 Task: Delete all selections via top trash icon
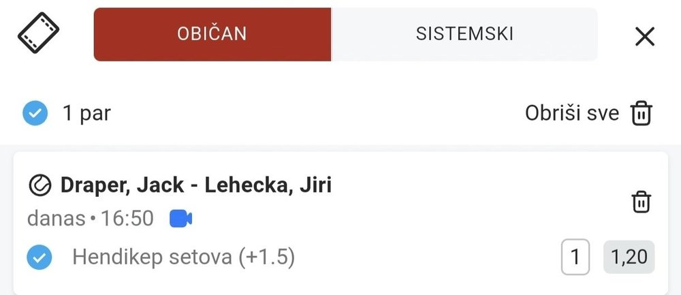pyautogui.click(x=642, y=113)
